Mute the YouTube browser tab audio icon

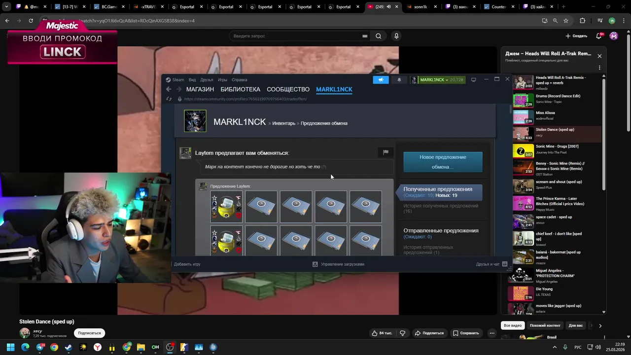pyautogui.click(x=388, y=7)
